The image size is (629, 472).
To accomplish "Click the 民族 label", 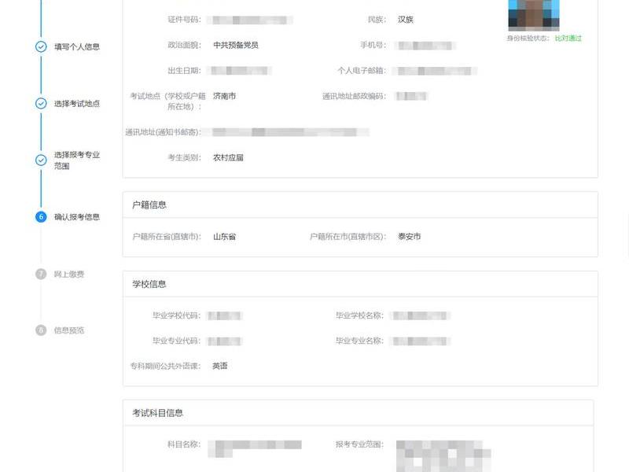I will tap(377, 19).
